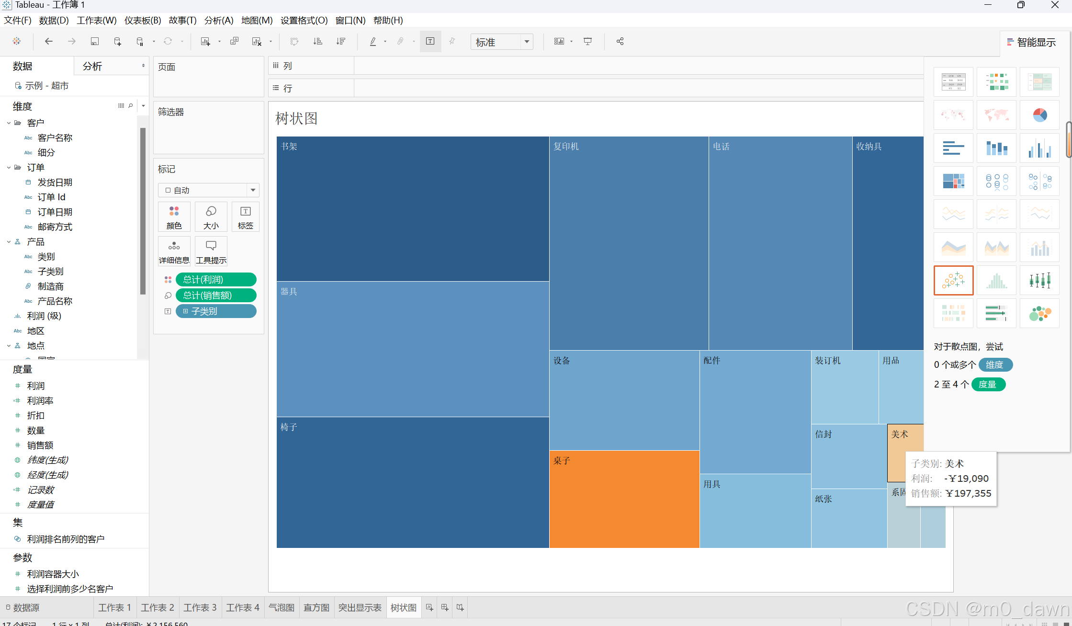Click the presentation mode icon
This screenshot has height=626, width=1072.
pos(587,42)
